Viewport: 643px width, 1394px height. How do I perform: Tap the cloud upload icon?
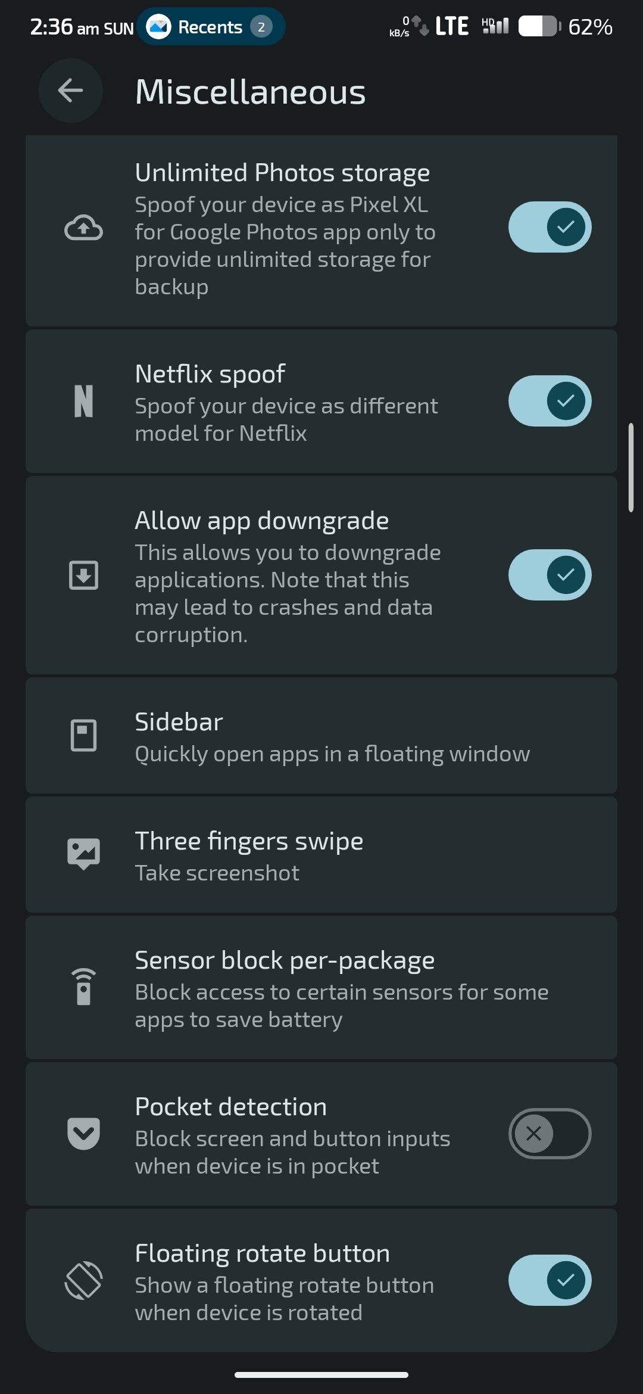click(x=83, y=228)
